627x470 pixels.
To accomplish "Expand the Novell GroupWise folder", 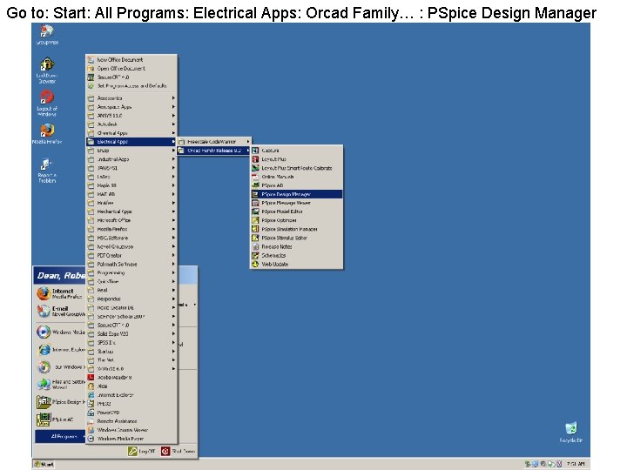I will click(131, 246).
